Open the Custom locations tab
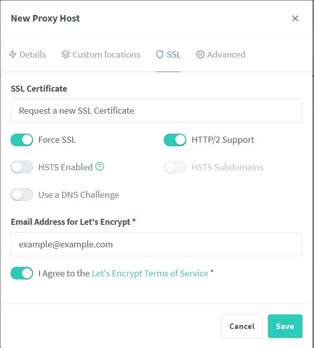 coord(101,55)
